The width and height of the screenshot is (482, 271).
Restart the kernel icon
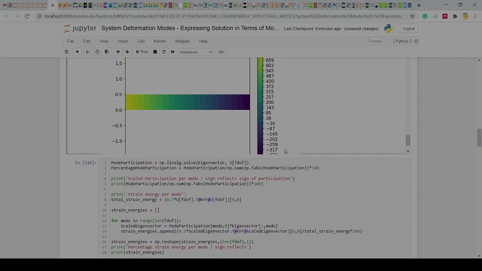[164, 52]
